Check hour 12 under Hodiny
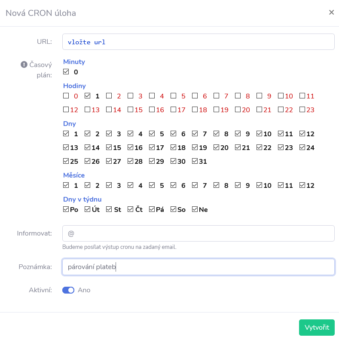 (66, 110)
